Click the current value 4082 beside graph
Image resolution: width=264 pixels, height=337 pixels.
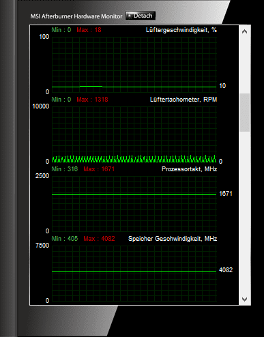point(226,270)
